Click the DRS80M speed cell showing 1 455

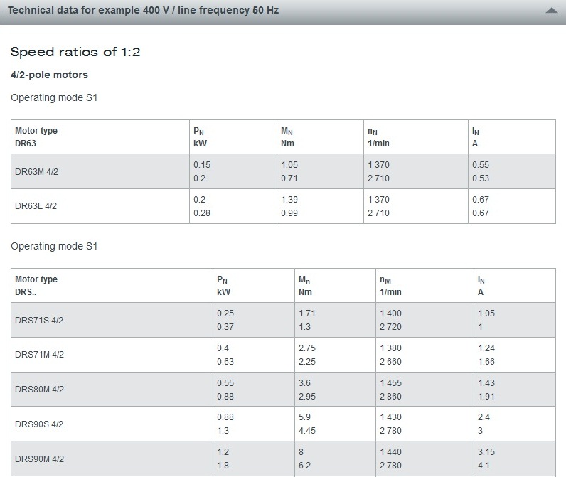tap(390, 383)
